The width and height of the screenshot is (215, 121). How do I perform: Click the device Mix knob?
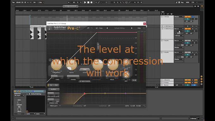[19, 109]
